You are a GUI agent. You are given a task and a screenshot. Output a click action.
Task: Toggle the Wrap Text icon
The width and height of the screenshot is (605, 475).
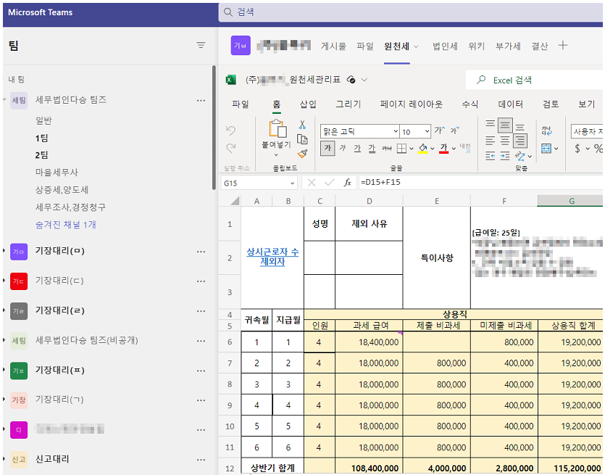(x=546, y=131)
